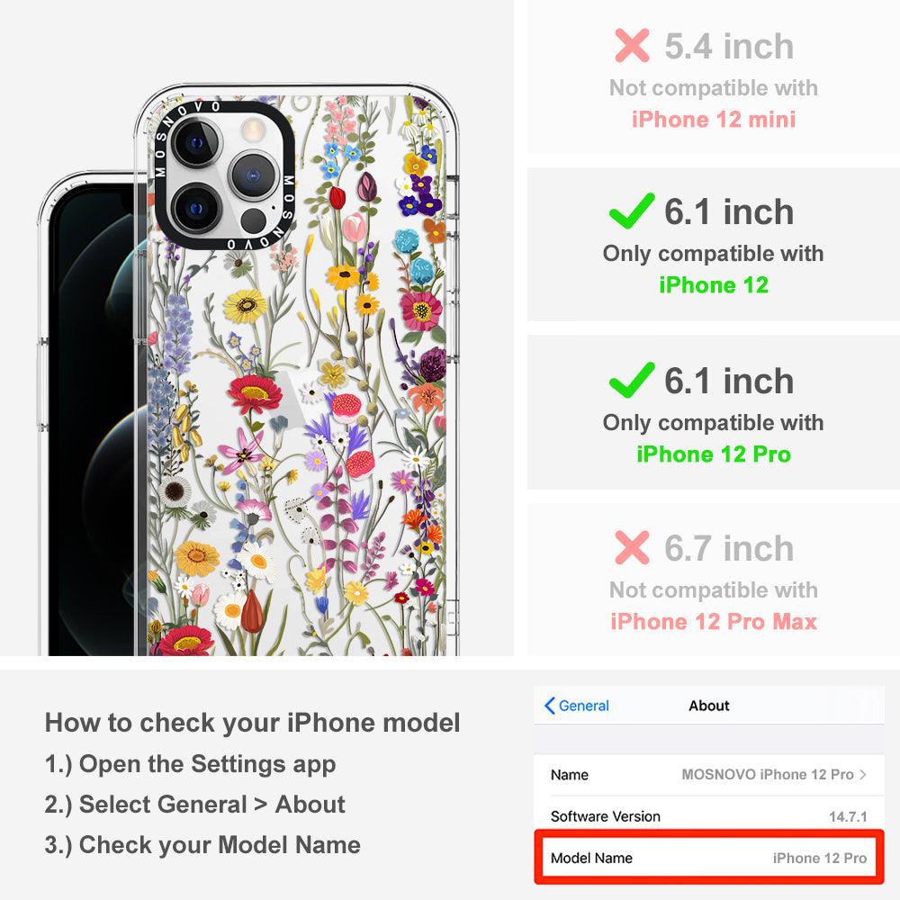Viewport: 900px width, 900px height.
Task: Click the green checkmark beside iPhone 12 Pro
Action: click(632, 380)
